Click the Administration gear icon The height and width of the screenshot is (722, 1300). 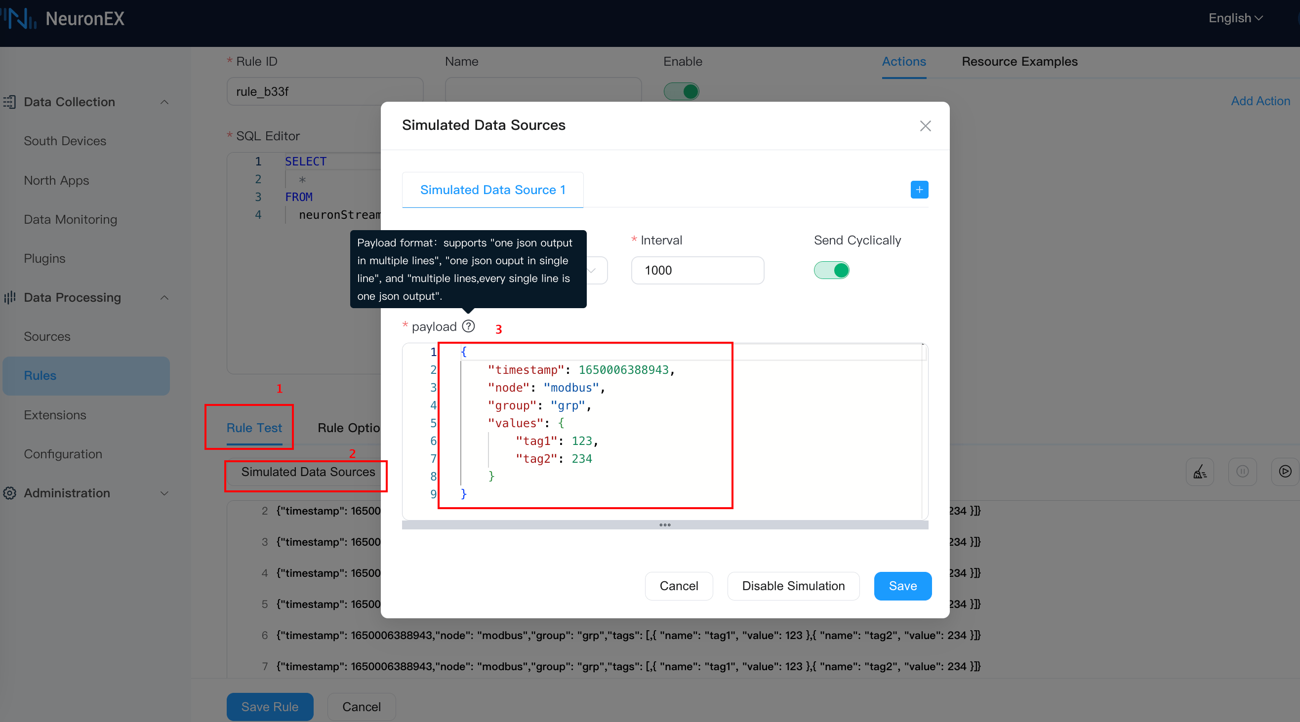pos(10,493)
